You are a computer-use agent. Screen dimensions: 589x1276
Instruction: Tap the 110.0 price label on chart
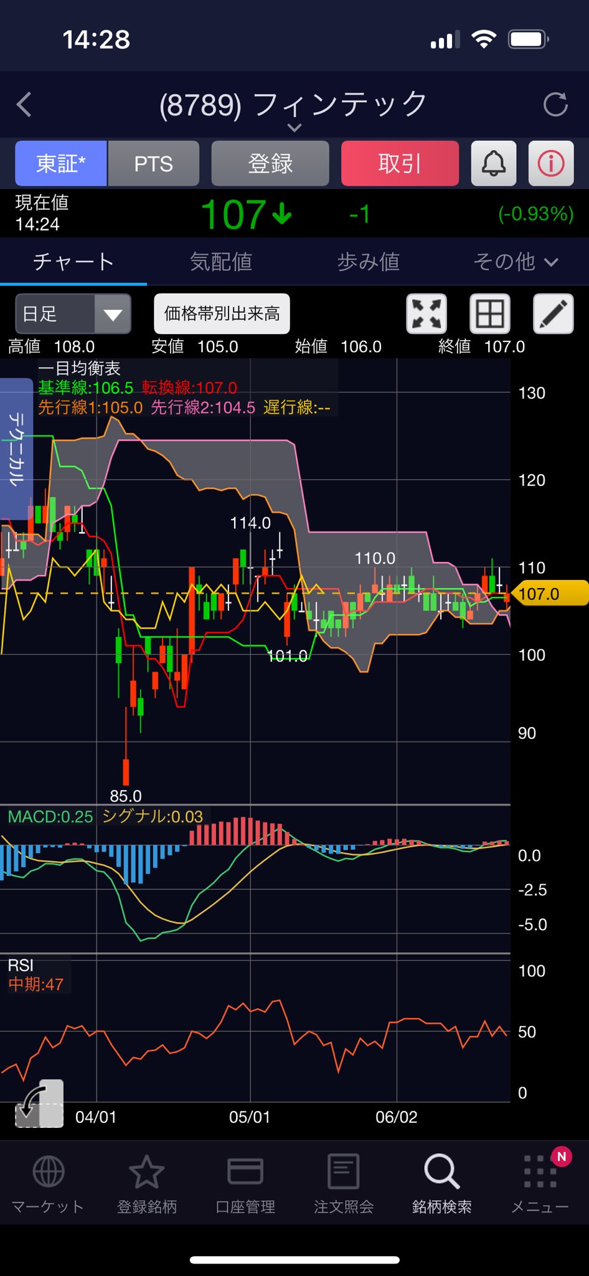tap(375, 558)
